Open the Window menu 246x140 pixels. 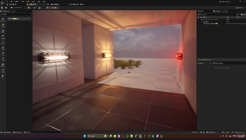click(x=17, y=2)
